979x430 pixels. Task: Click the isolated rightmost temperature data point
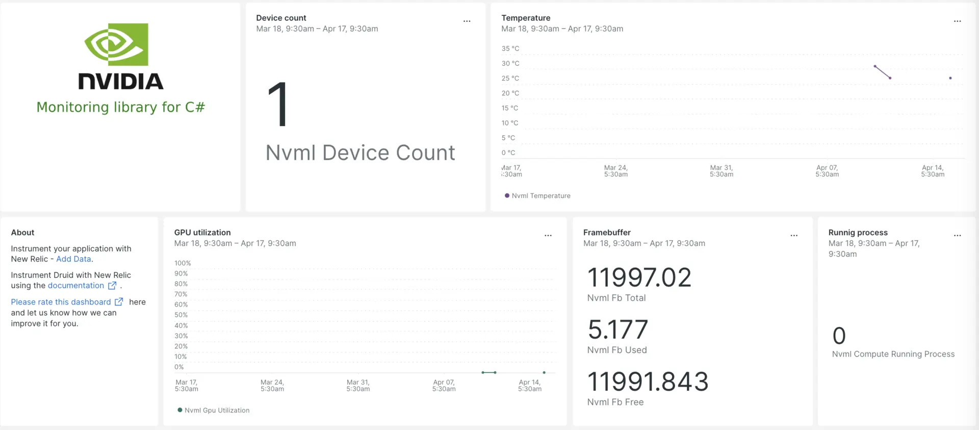(x=950, y=78)
